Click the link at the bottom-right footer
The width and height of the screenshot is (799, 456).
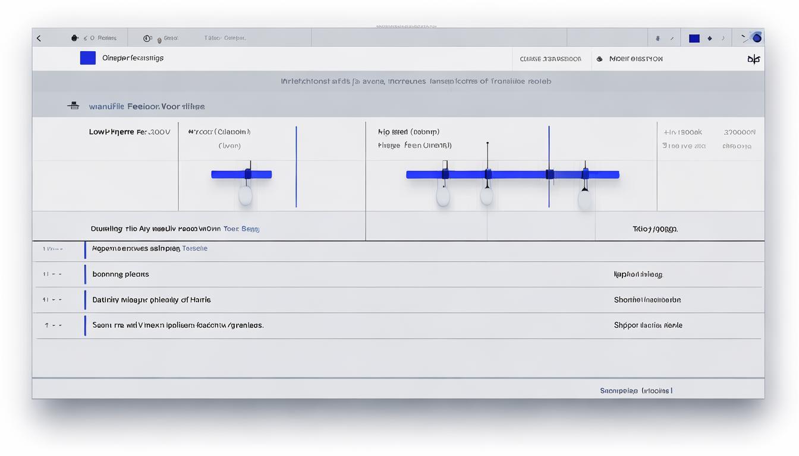click(636, 391)
